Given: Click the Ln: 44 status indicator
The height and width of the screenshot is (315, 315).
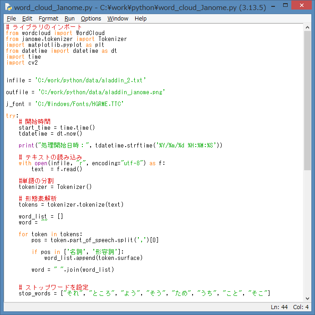Looking at the screenshot, I should click(x=279, y=307).
